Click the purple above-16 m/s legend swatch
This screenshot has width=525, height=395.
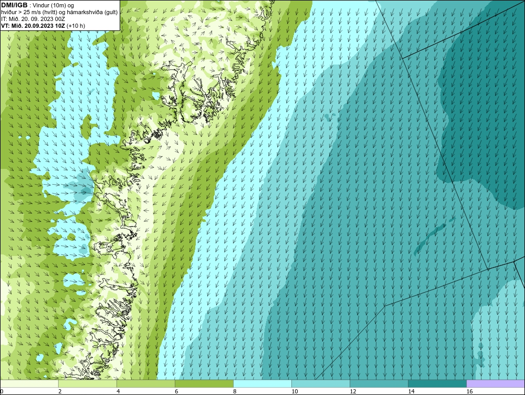tap(496, 383)
